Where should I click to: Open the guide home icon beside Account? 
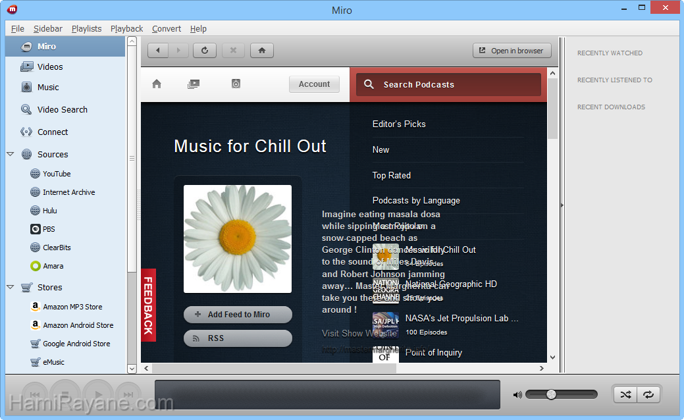click(x=157, y=84)
